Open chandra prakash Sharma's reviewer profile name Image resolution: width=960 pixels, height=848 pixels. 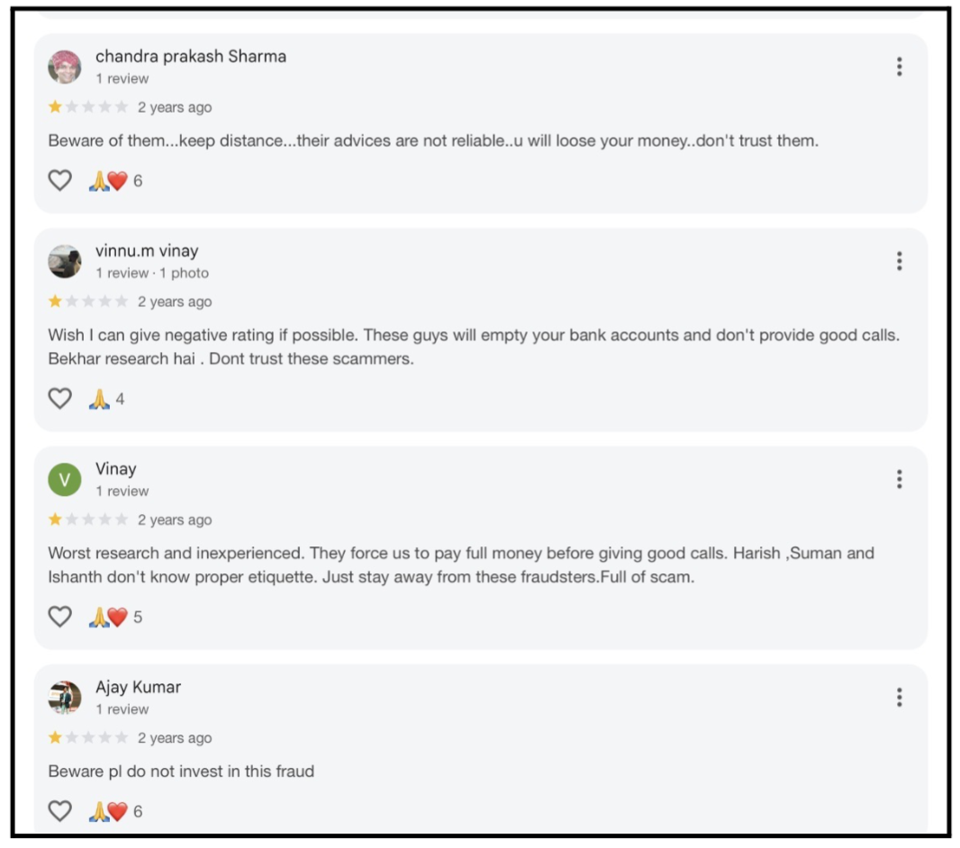[x=191, y=56]
